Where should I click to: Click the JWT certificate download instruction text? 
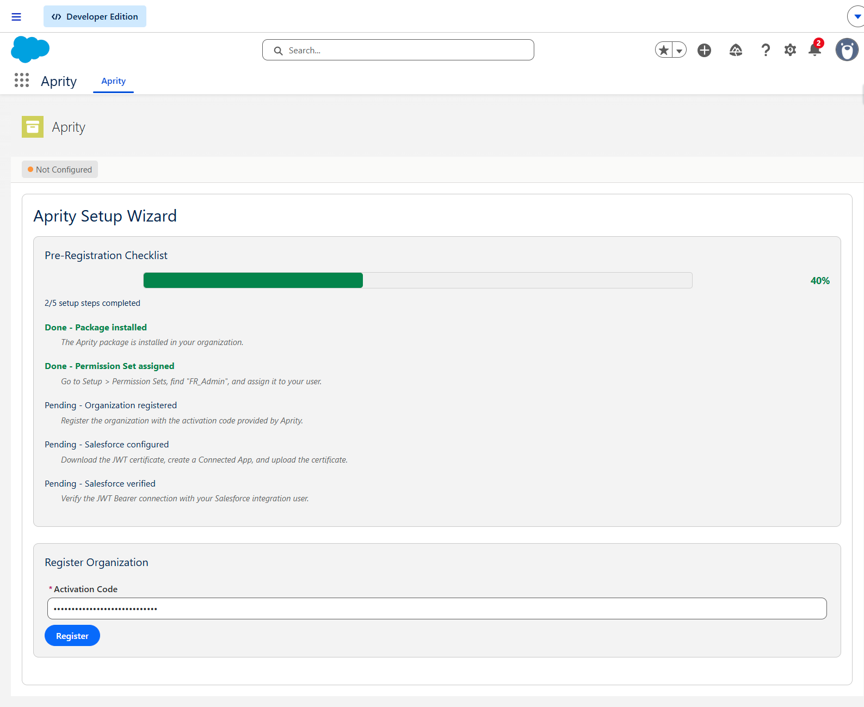pos(204,460)
